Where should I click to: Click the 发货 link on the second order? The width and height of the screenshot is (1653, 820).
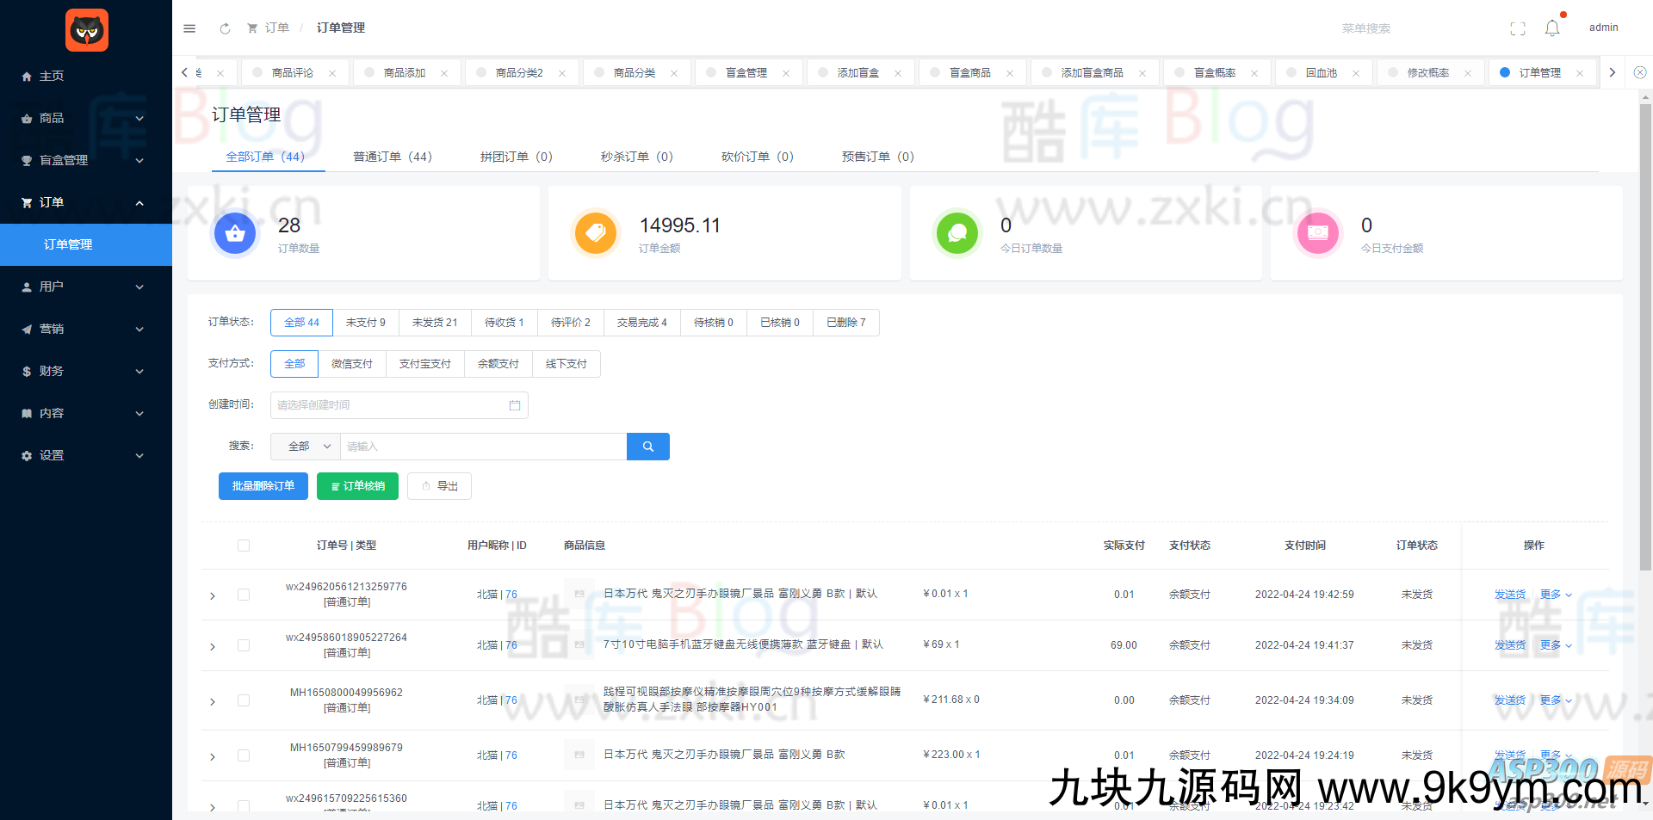[1510, 644]
